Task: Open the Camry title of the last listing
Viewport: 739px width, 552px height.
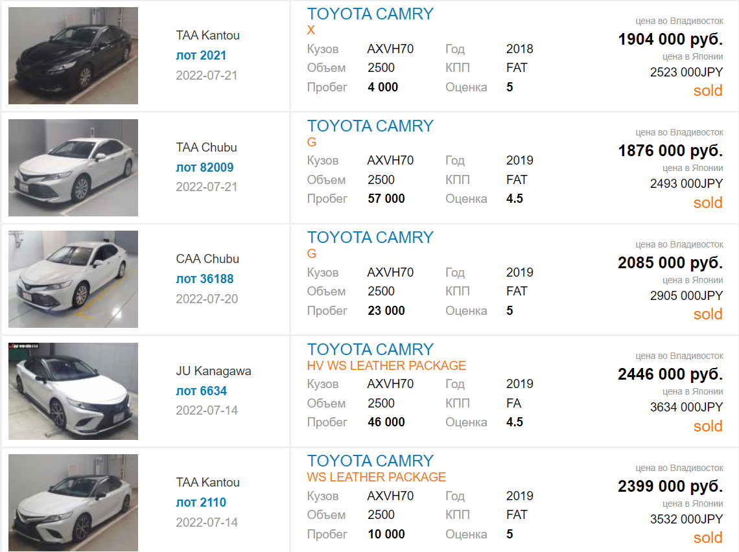Action: point(370,461)
